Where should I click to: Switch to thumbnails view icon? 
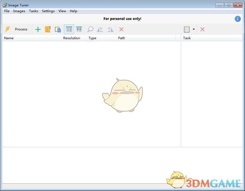(x=79, y=29)
